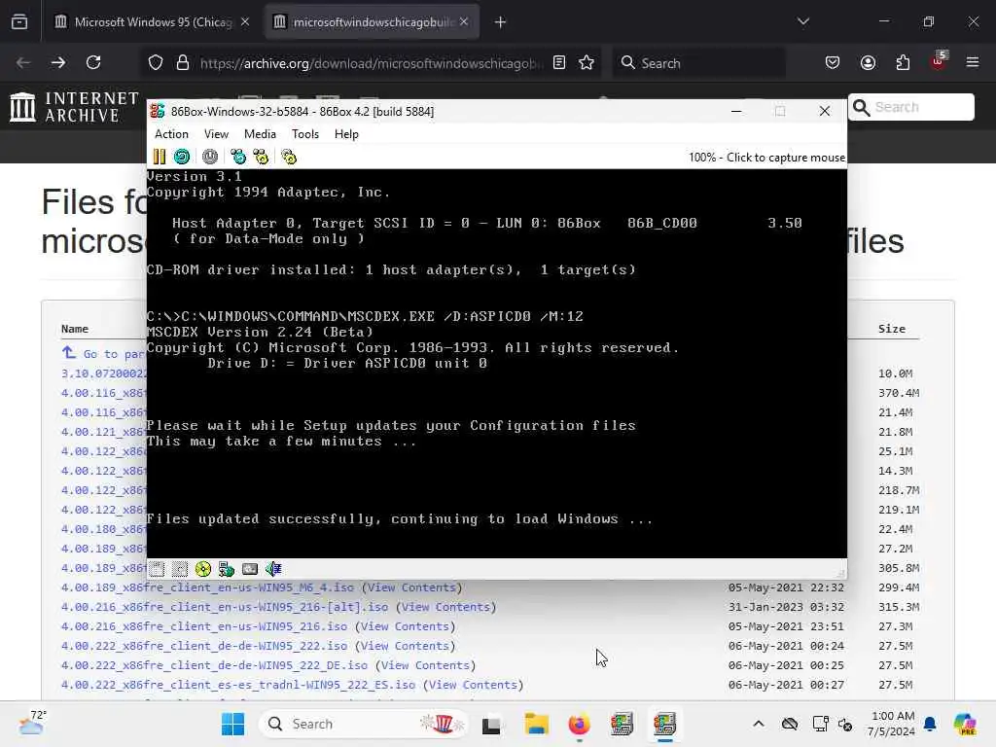Open the Windows Start menu

coord(233,724)
